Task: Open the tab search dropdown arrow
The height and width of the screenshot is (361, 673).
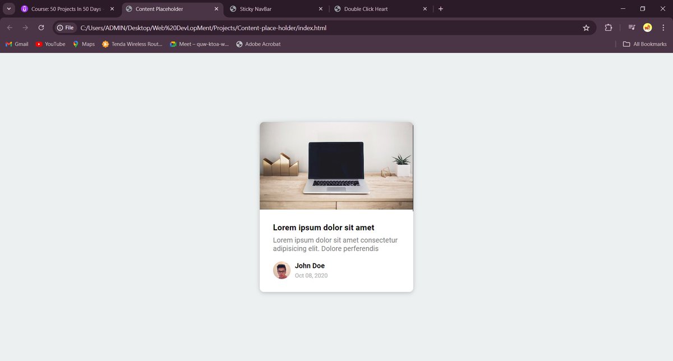Action: click(x=9, y=9)
